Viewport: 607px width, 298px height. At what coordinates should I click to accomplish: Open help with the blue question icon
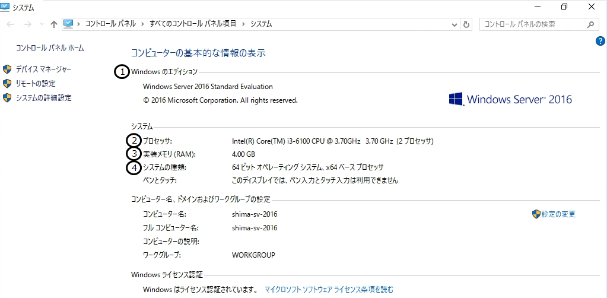pos(600,41)
